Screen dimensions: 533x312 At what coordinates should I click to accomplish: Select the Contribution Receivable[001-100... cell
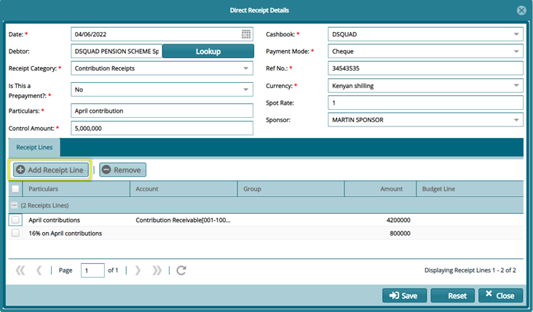click(x=183, y=220)
